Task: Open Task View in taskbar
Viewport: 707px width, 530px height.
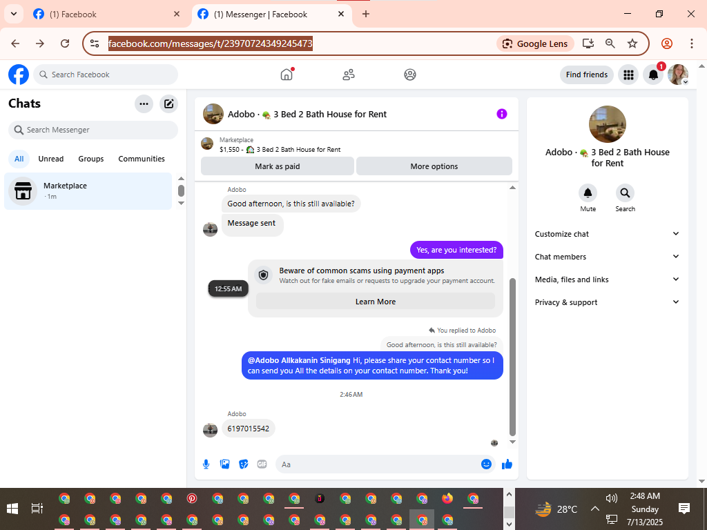Action: [x=37, y=509]
